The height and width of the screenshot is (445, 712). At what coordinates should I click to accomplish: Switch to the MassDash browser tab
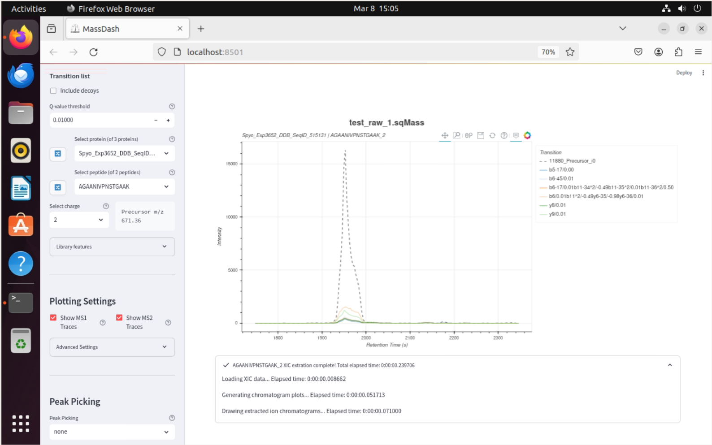tap(127, 29)
